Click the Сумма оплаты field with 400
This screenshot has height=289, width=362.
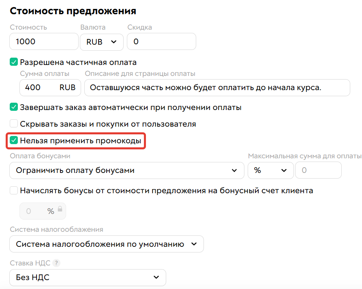50,88
